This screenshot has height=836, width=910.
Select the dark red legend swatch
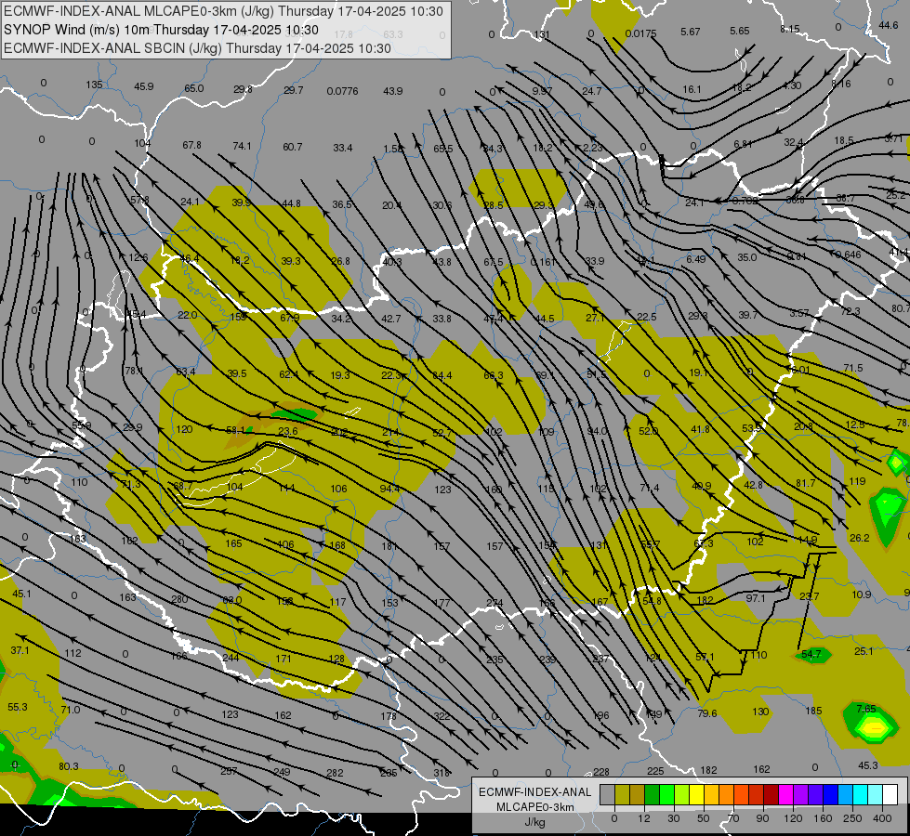click(772, 794)
